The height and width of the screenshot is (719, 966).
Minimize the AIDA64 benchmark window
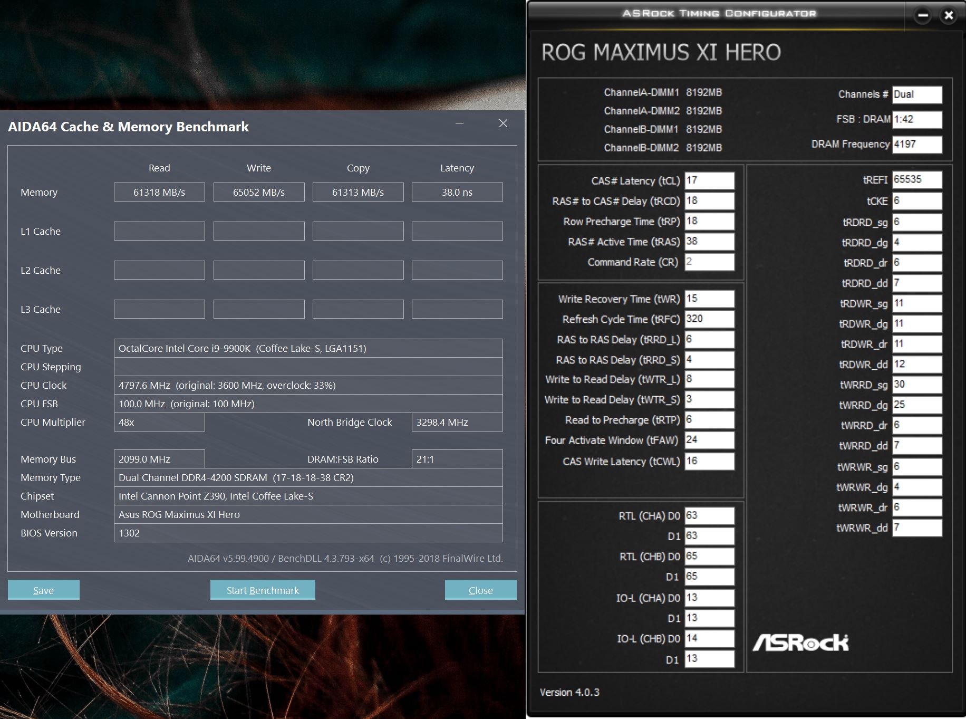[459, 123]
